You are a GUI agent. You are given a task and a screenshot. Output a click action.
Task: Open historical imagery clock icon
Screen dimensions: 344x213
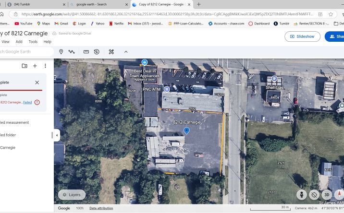(x=97, y=52)
